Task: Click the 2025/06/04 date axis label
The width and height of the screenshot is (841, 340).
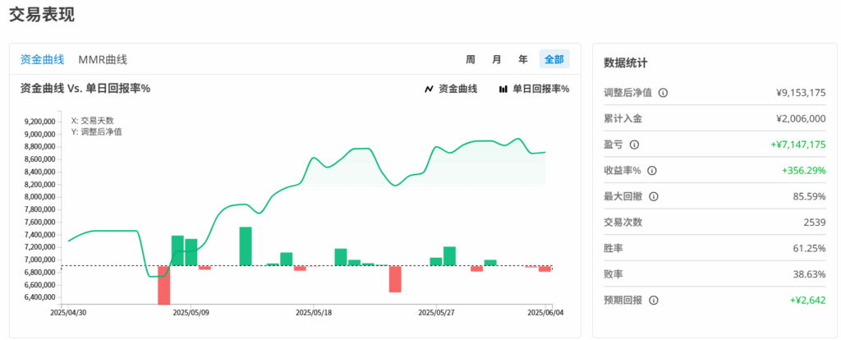Action: [545, 313]
